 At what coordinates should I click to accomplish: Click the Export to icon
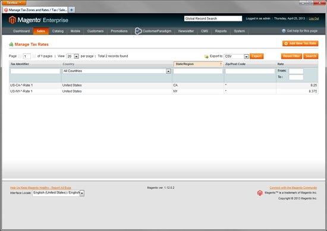tap(206, 56)
